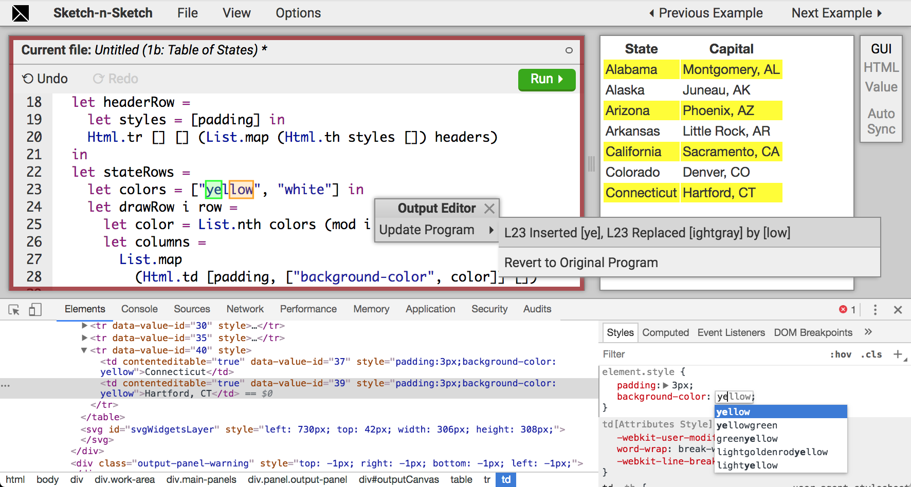This screenshot has width=911, height=487.
Task: Choose yellowgreen from autocomplete list
Action: [780, 425]
